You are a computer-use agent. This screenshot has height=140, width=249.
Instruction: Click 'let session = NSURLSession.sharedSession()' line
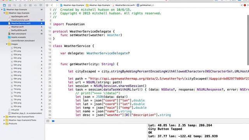pyautogui.click(x=107, y=86)
